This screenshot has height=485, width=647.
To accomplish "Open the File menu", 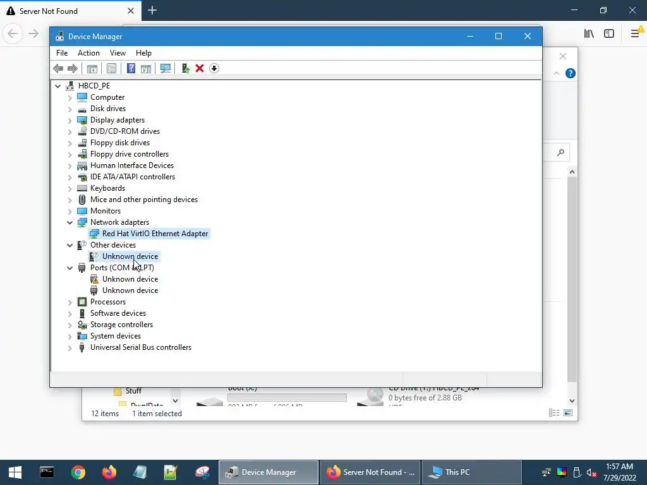I will (62, 53).
